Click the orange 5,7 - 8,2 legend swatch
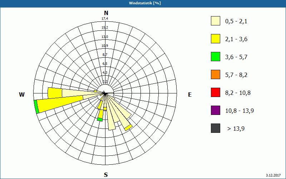The image size is (286, 179). point(216,74)
